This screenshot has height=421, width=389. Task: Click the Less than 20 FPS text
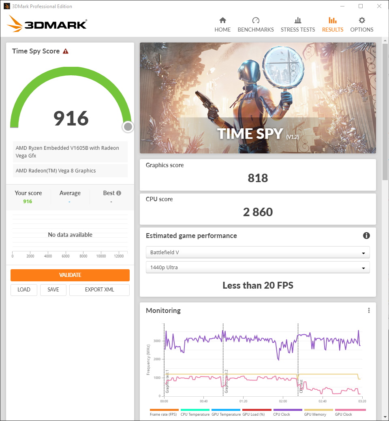coord(258,285)
